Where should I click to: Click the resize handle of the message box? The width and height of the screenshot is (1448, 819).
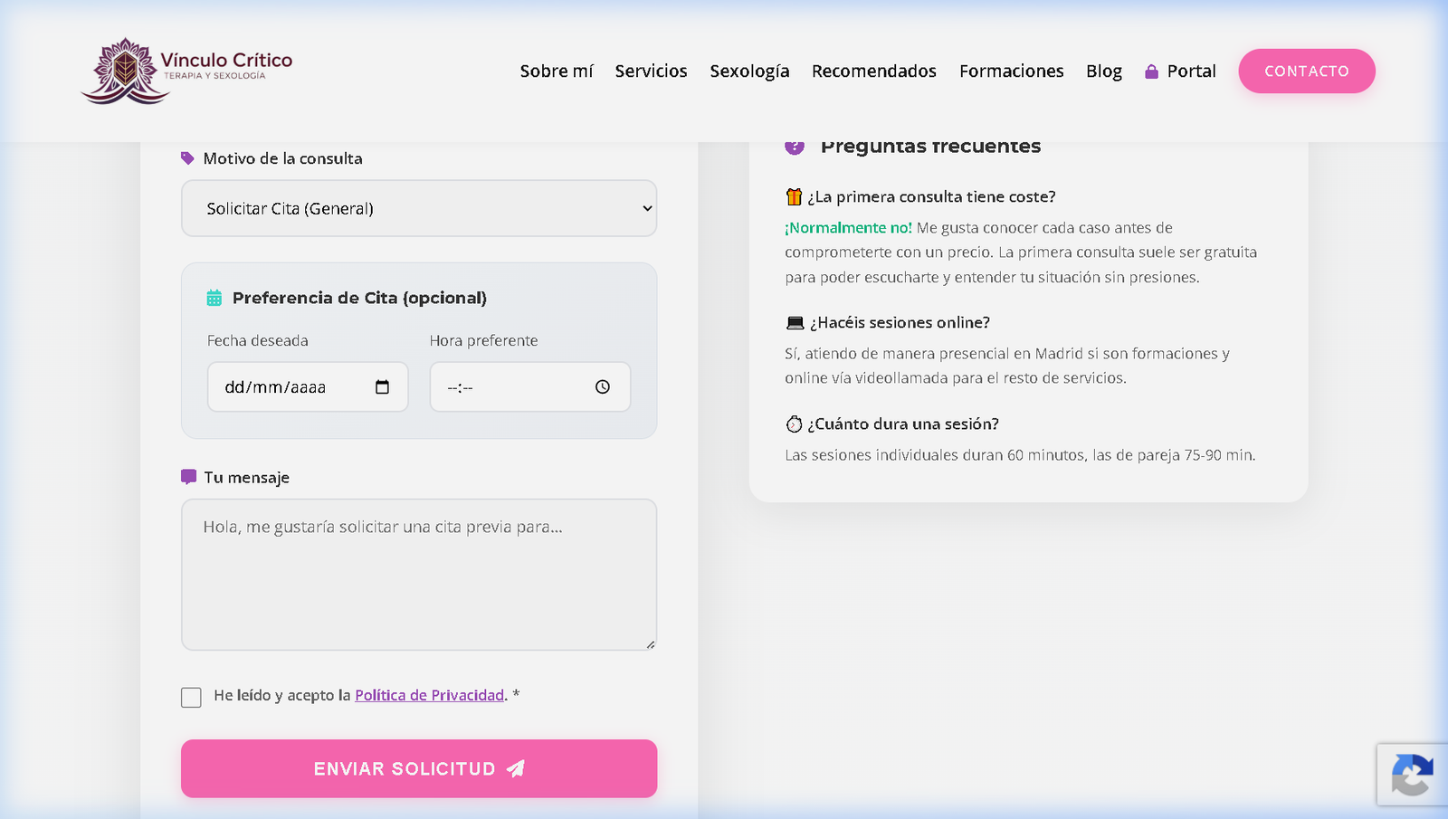coord(651,644)
